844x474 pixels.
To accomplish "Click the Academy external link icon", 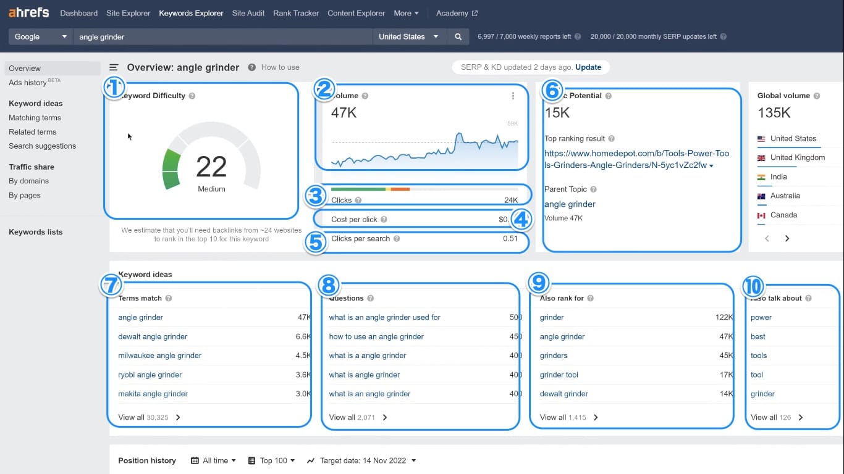I will [x=475, y=13].
